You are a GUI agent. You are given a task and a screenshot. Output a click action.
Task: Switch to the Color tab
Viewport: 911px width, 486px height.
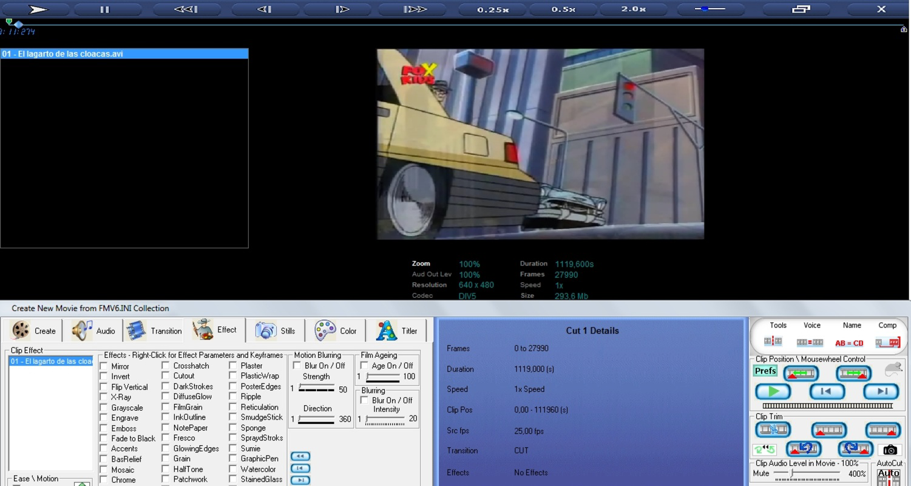tap(336, 330)
